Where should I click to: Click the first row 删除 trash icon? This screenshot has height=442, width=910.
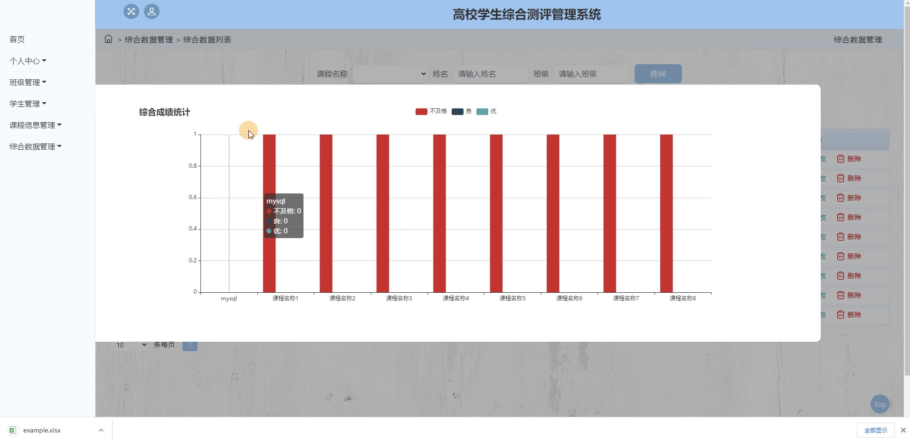[840, 159]
